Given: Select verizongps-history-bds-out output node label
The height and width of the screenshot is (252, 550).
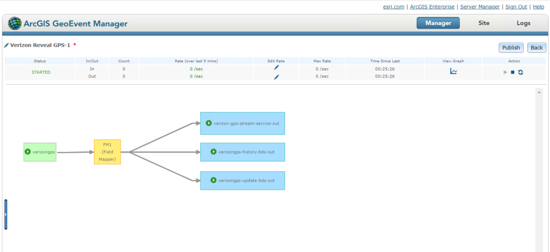Looking at the screenshot, I should click(247, 152).
